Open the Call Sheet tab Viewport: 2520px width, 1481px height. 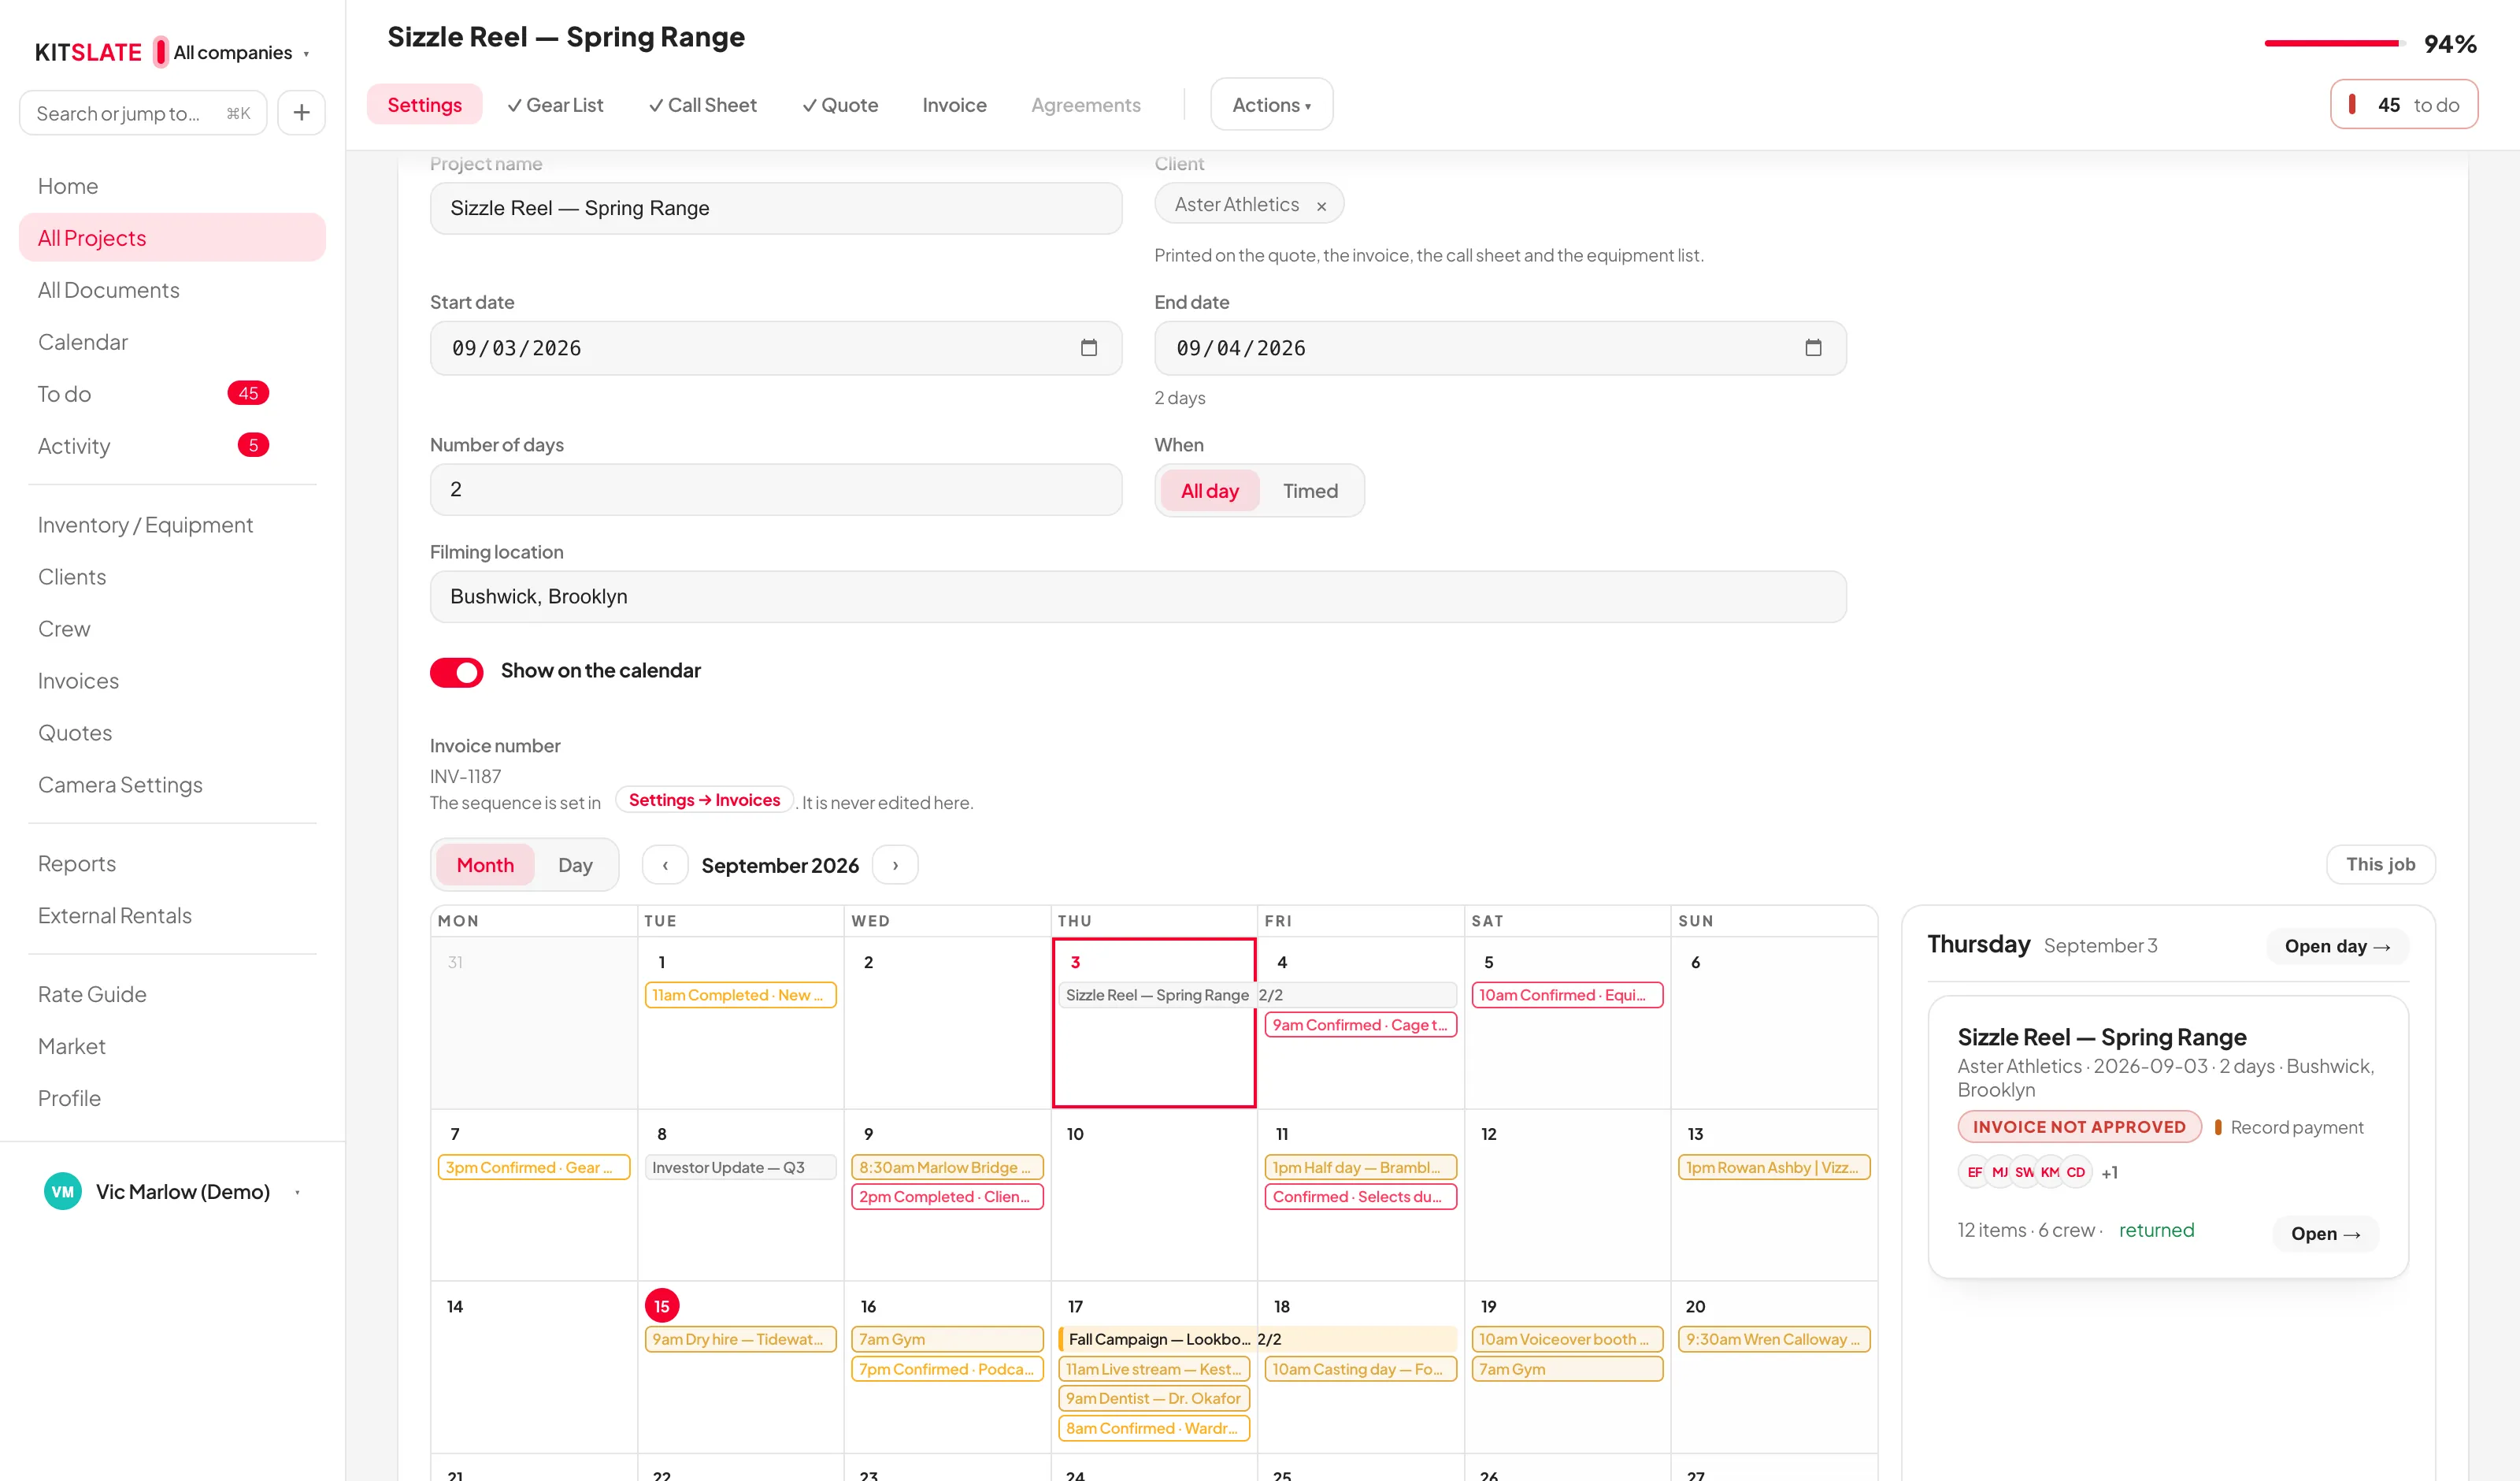click(703, 104)
